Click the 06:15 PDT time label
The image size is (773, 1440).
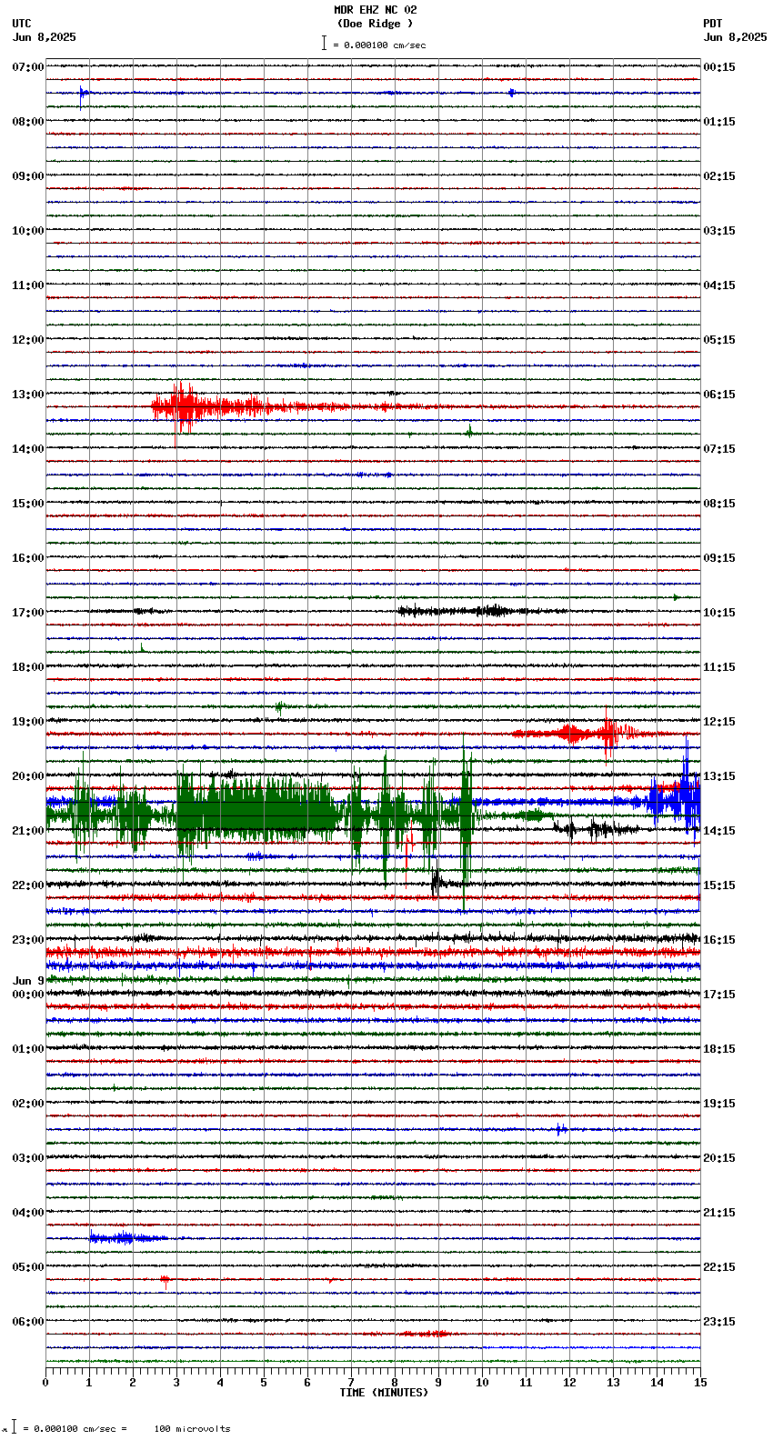pyautogui.click(x=718, y=395)
